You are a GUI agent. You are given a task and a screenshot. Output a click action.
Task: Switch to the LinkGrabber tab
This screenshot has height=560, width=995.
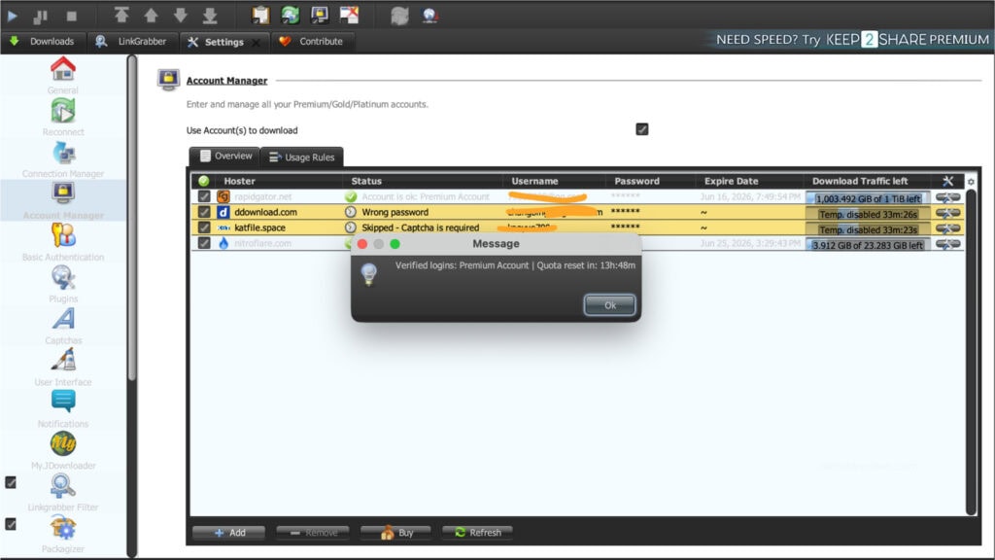tap(131, 41)
